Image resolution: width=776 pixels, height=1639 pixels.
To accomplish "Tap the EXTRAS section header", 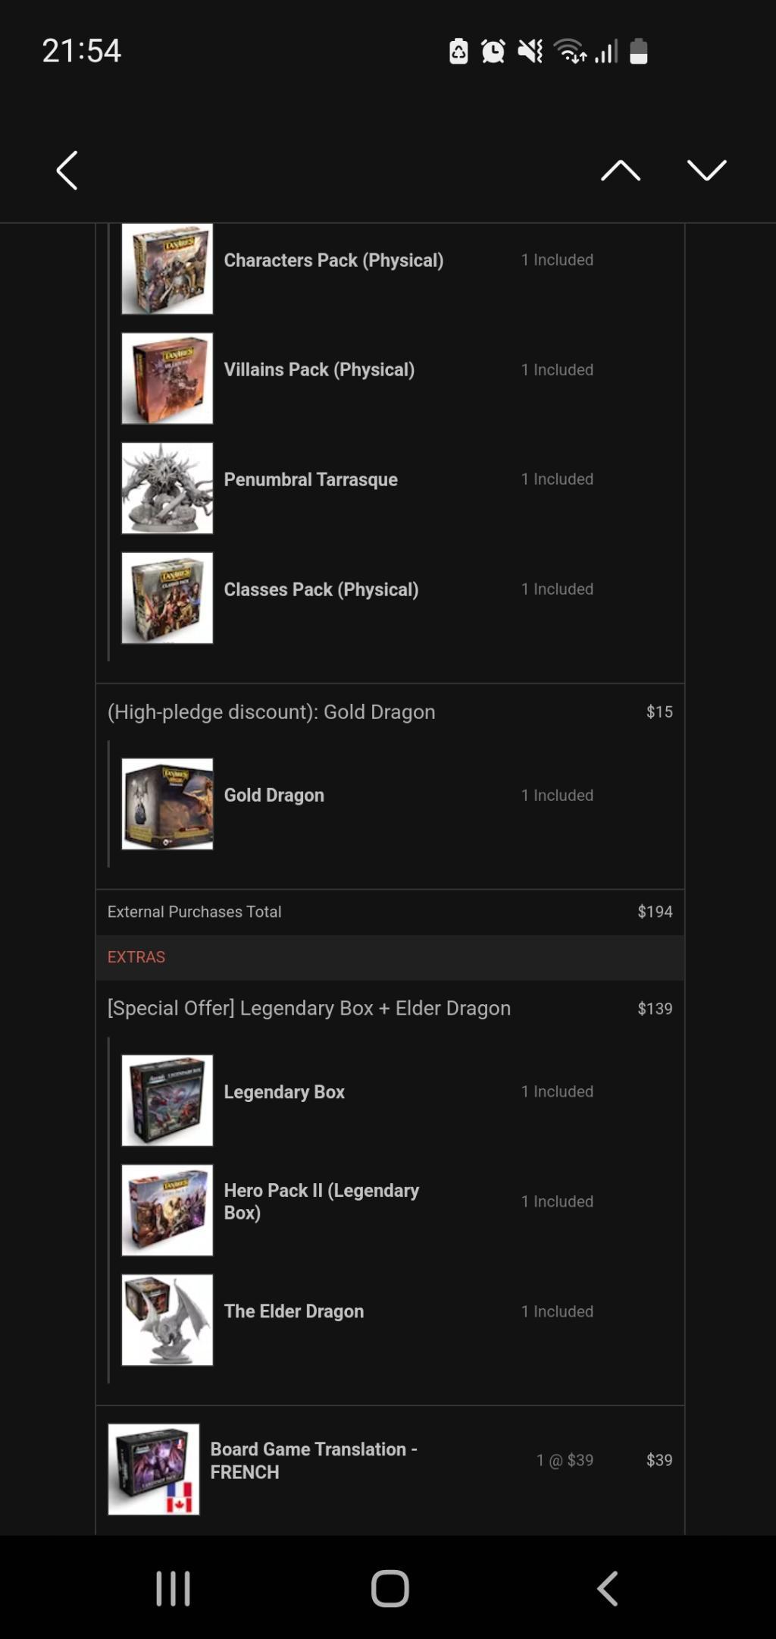I will click(x=136, y=957).
